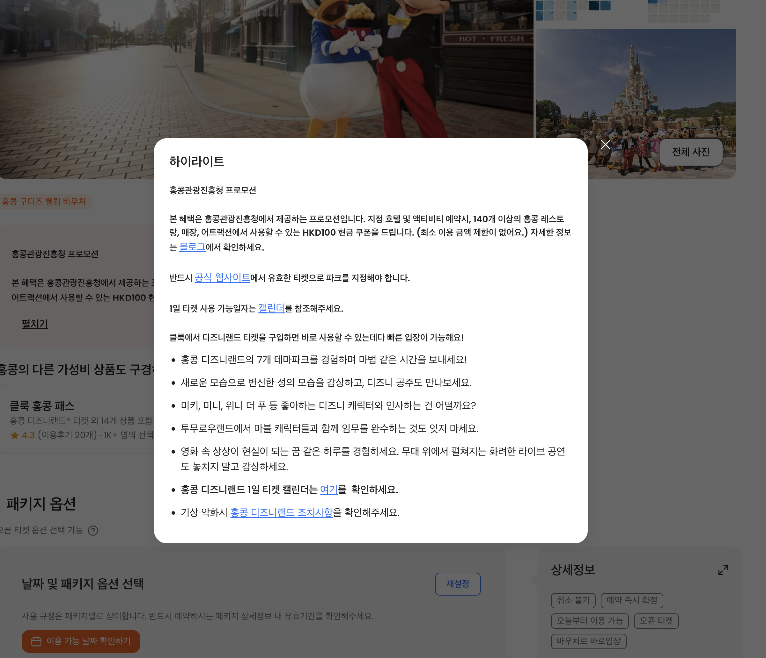The width and height of the screenshot is (766, 658).
Task: Open the 블로그 link for promotion details
Action: tap(192, 247)
